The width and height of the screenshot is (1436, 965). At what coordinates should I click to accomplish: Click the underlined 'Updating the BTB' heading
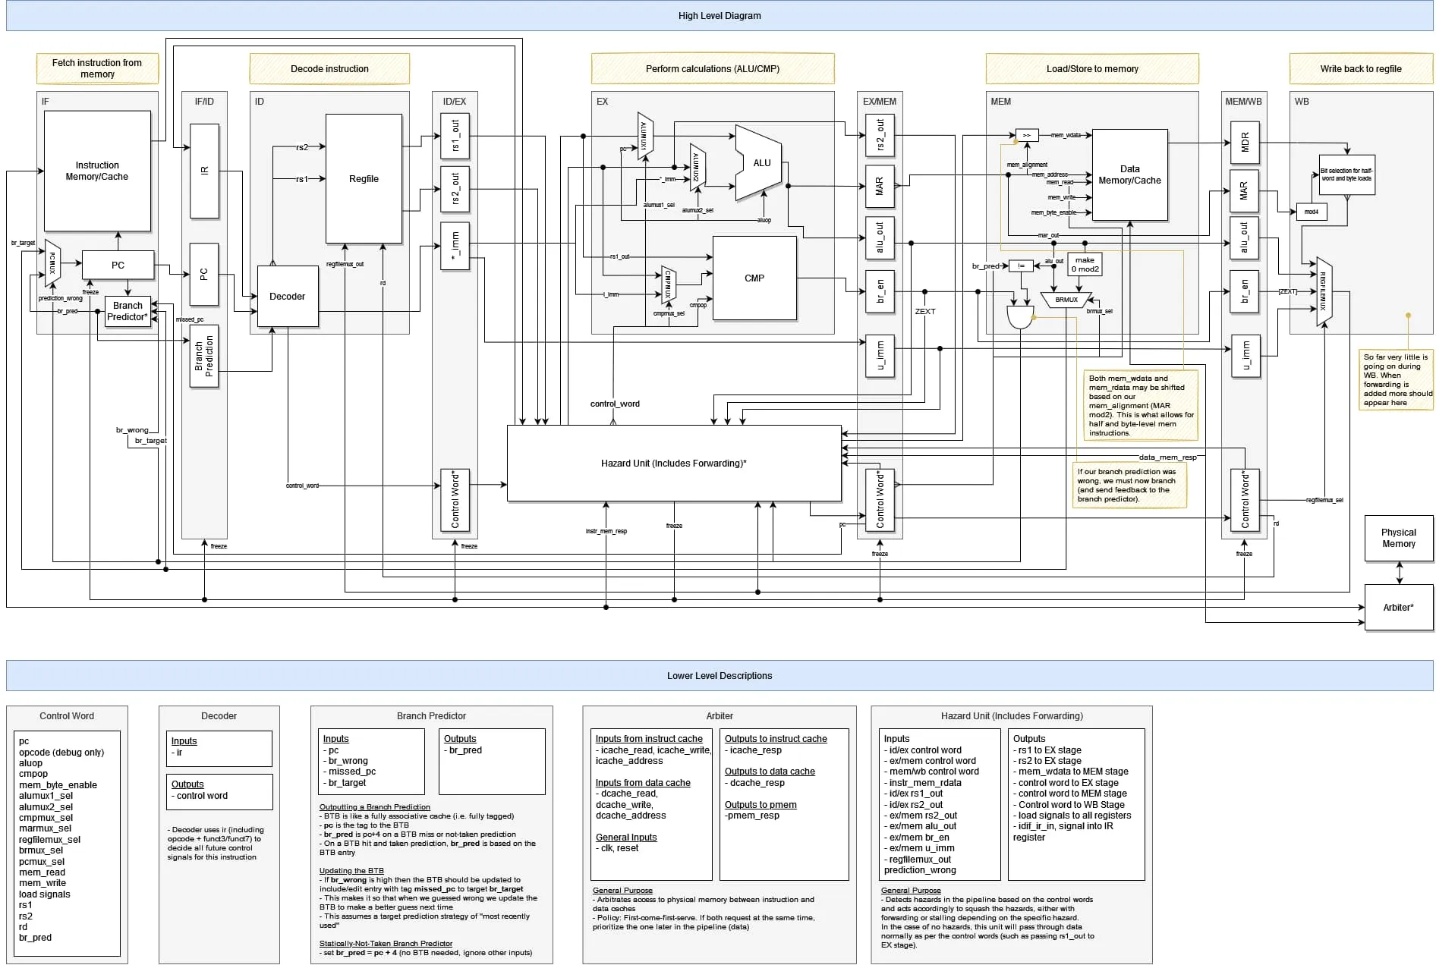coord(351,871)
